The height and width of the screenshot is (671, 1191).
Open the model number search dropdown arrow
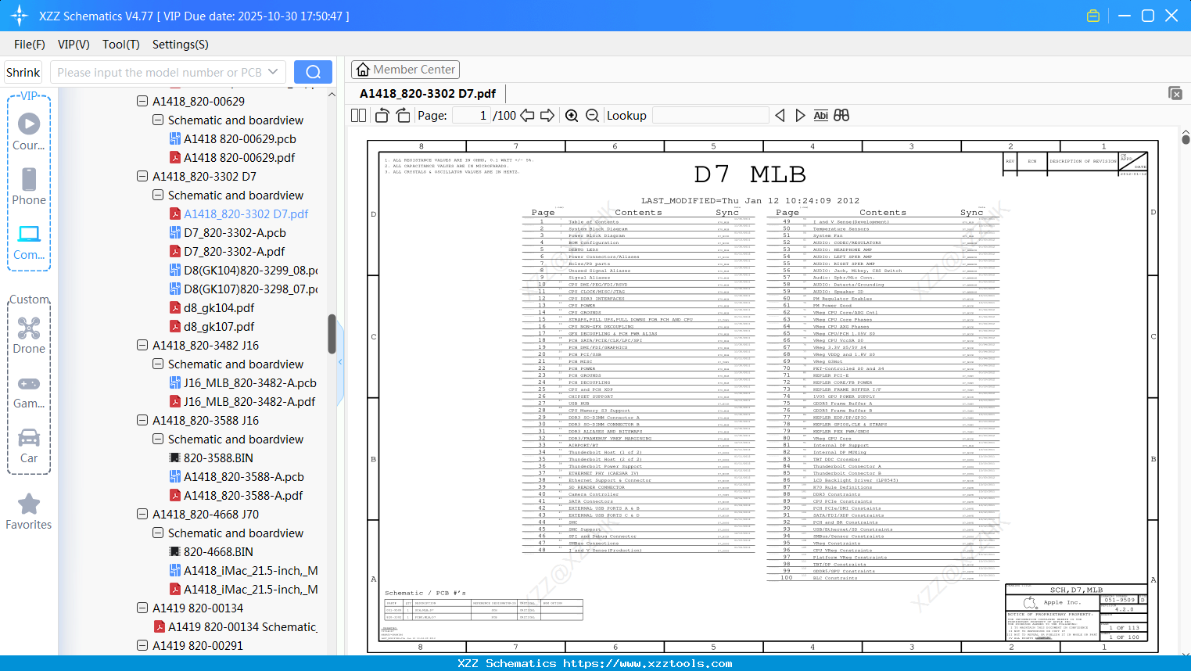[273, 72]
